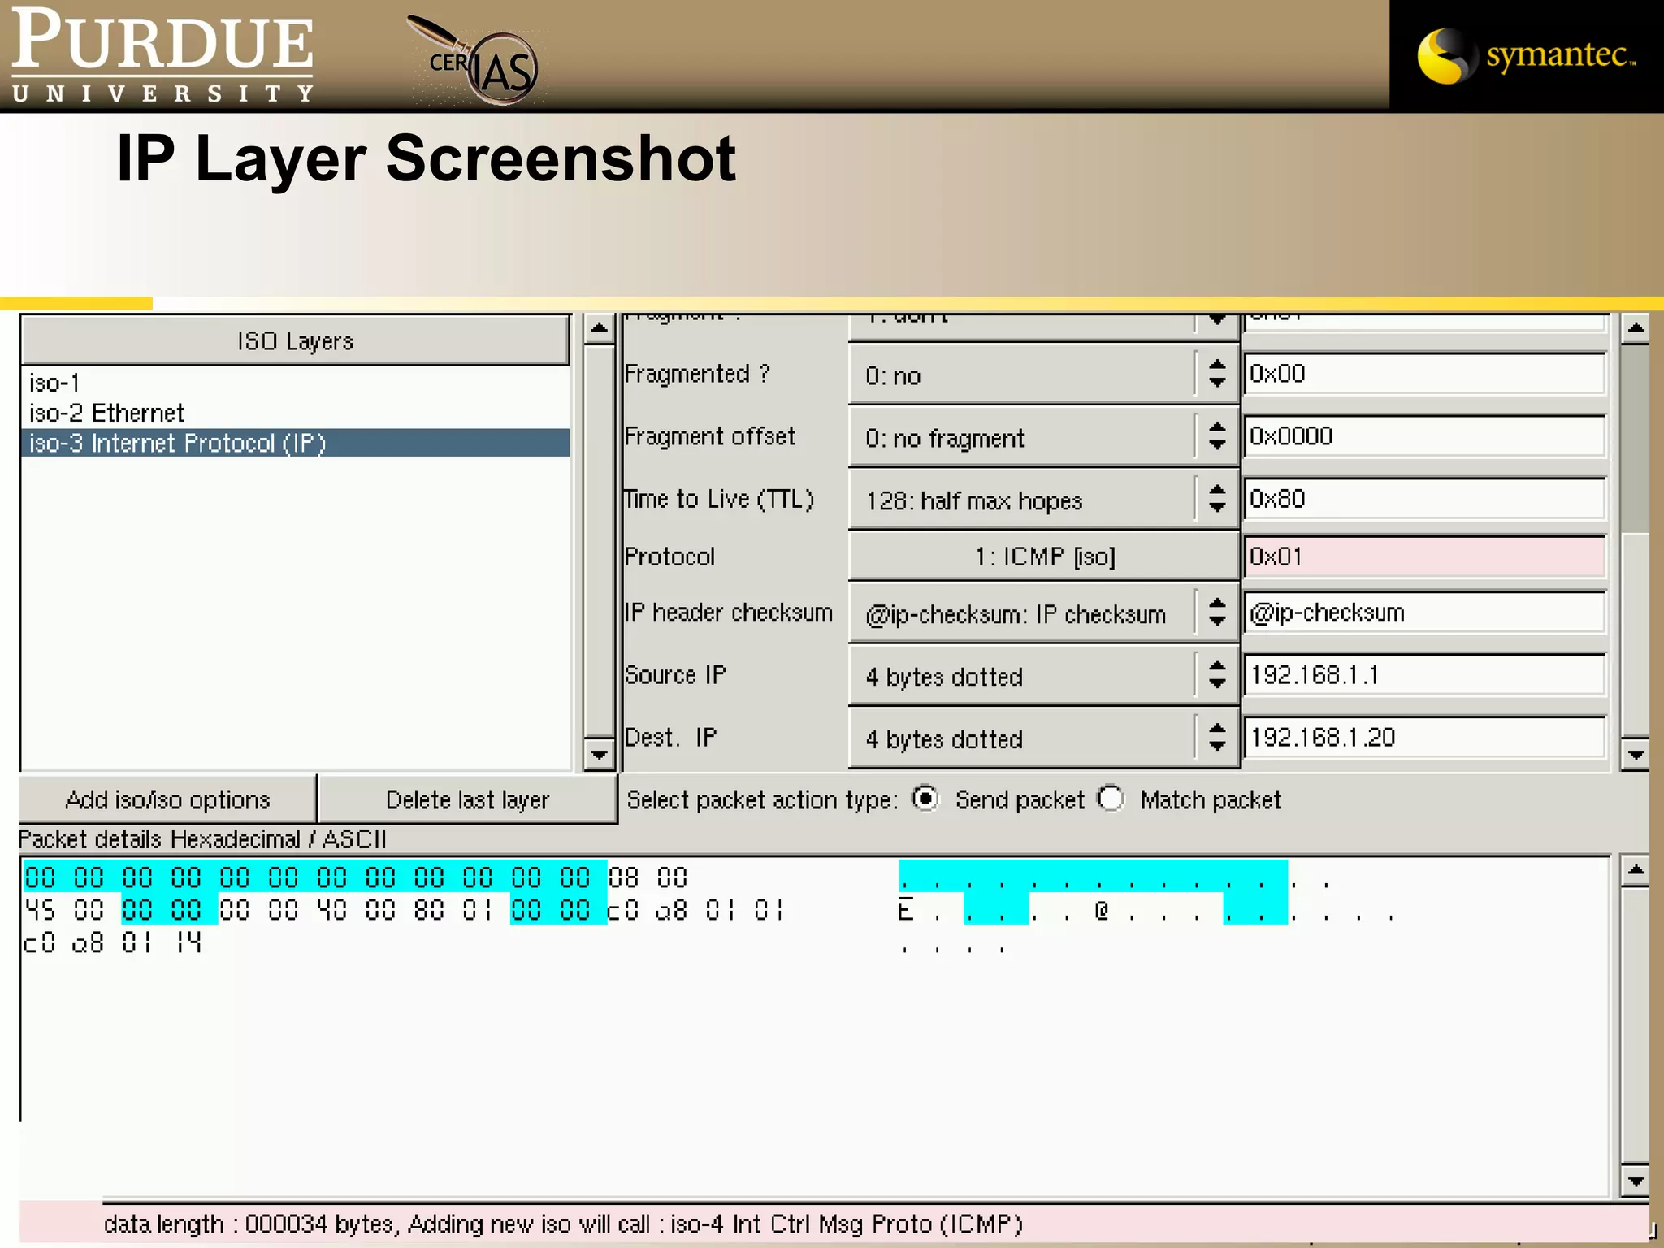Click the 45 byte starting IP header
This screenshot has width=1664, height=1248.
[x=40, y=910]
